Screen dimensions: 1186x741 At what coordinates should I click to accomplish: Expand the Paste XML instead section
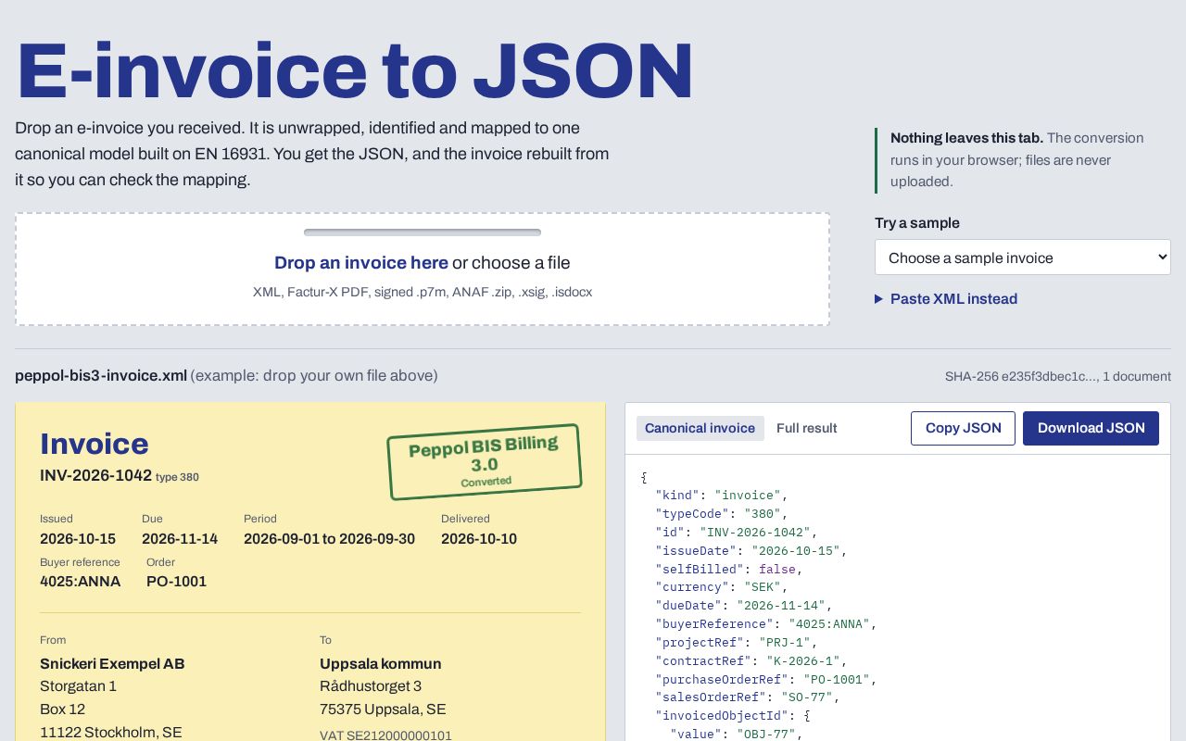[x=946, y=299]
